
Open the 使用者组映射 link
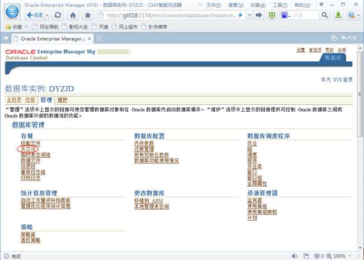pyautogui.click(x=262, y=212)
